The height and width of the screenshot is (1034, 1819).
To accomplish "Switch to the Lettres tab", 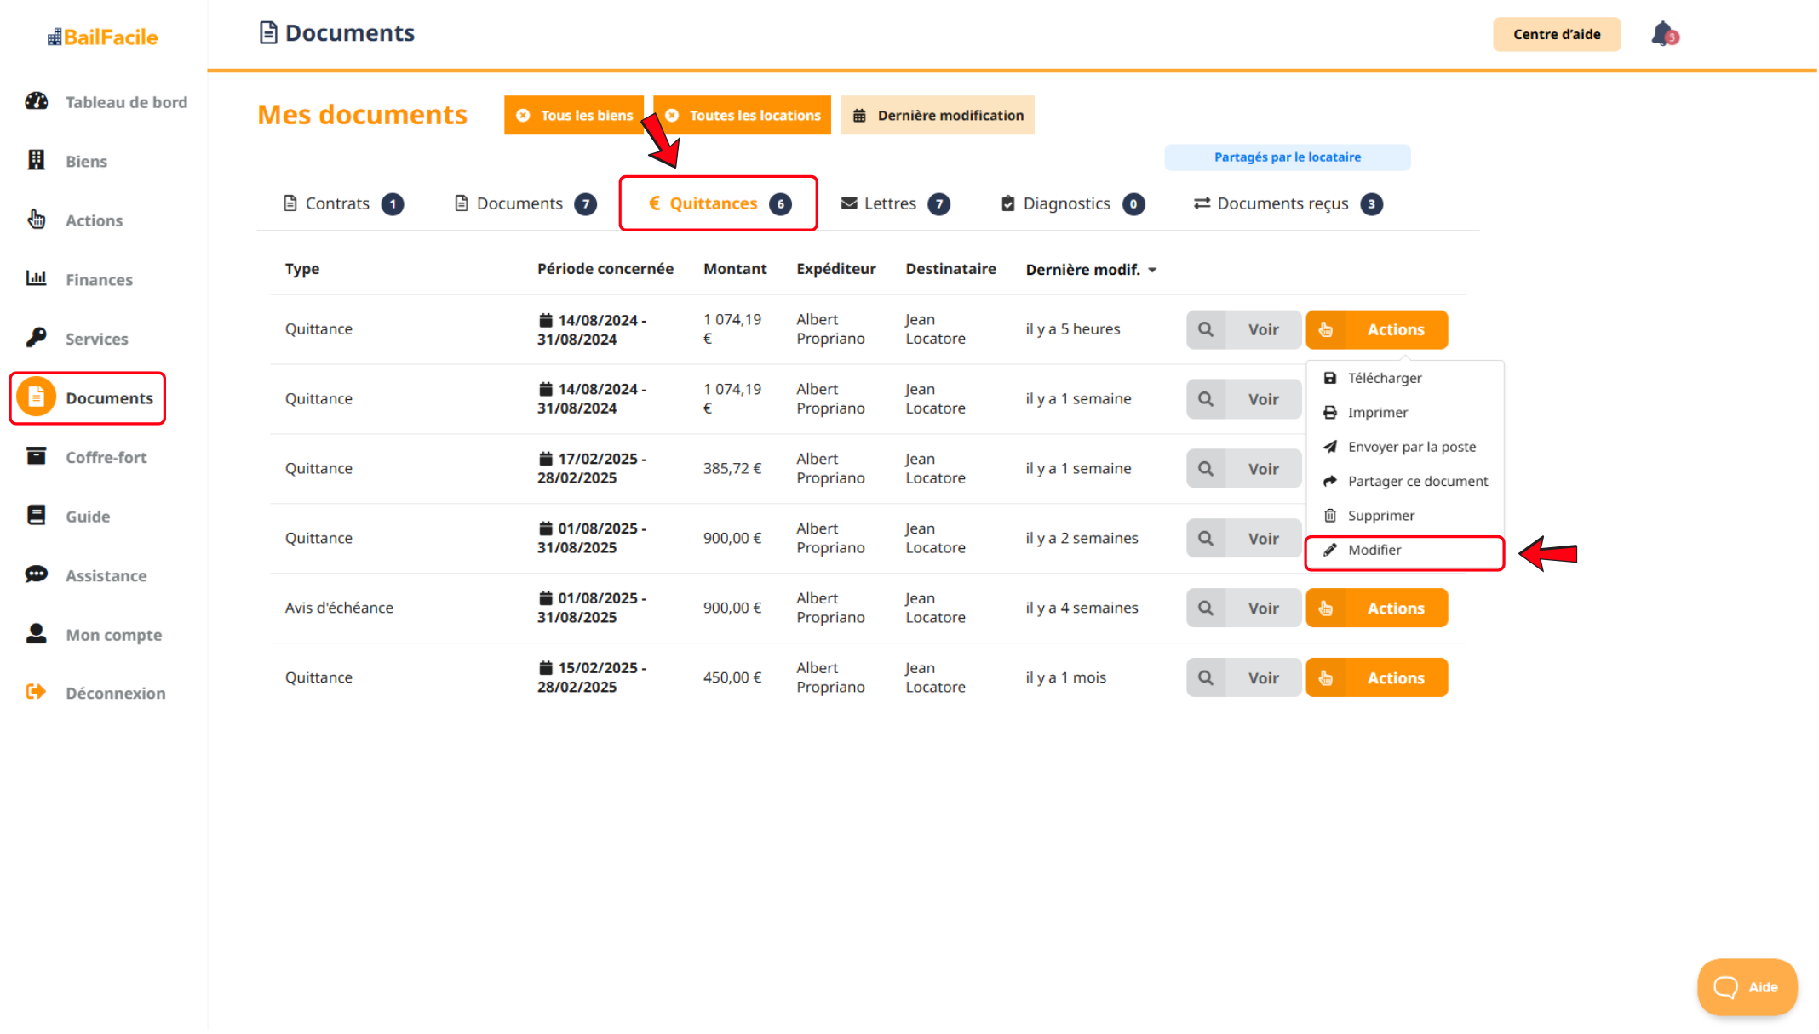I will [895, 203].
